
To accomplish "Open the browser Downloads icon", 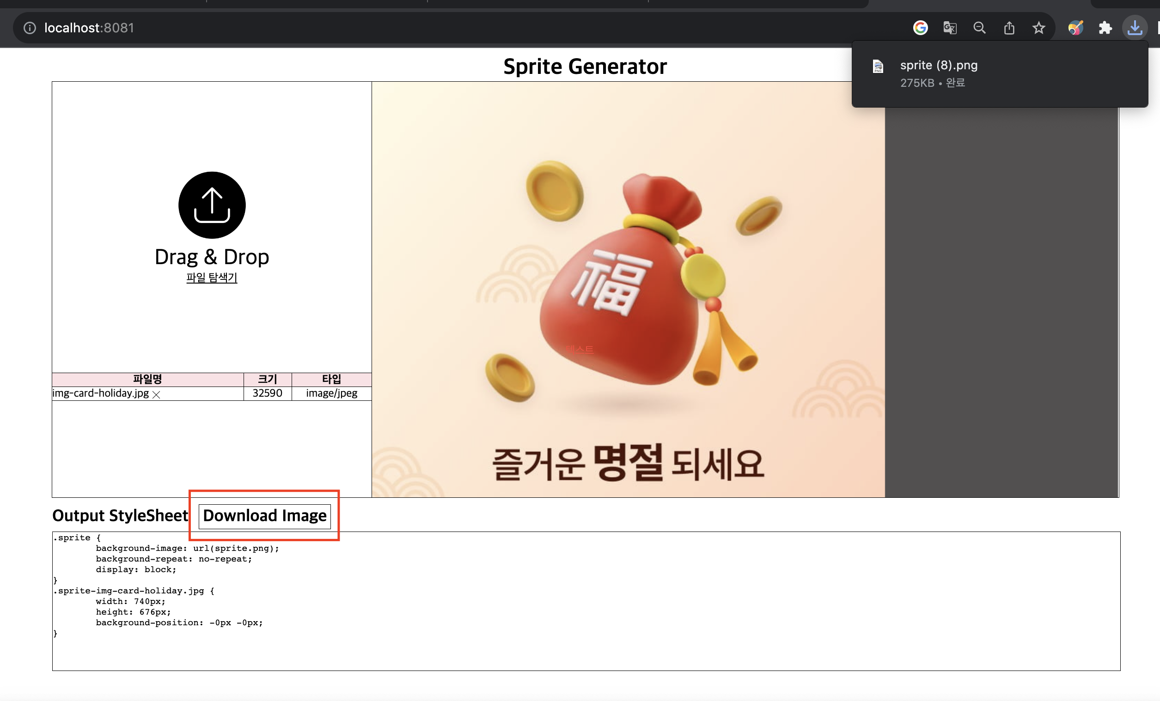I will (x=1135, y=27).
